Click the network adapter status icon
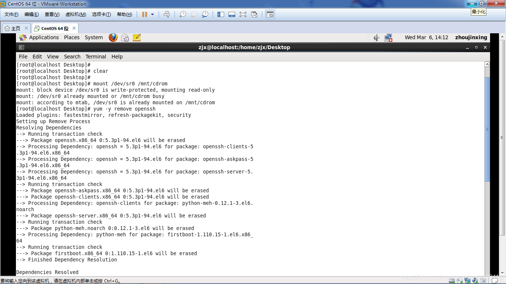This screenshot has height=284, width=506. pos(467,281)
